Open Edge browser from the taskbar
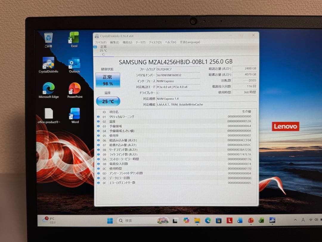Image resolution: width=322 pixels, height=242 pixels. [208, 220]
